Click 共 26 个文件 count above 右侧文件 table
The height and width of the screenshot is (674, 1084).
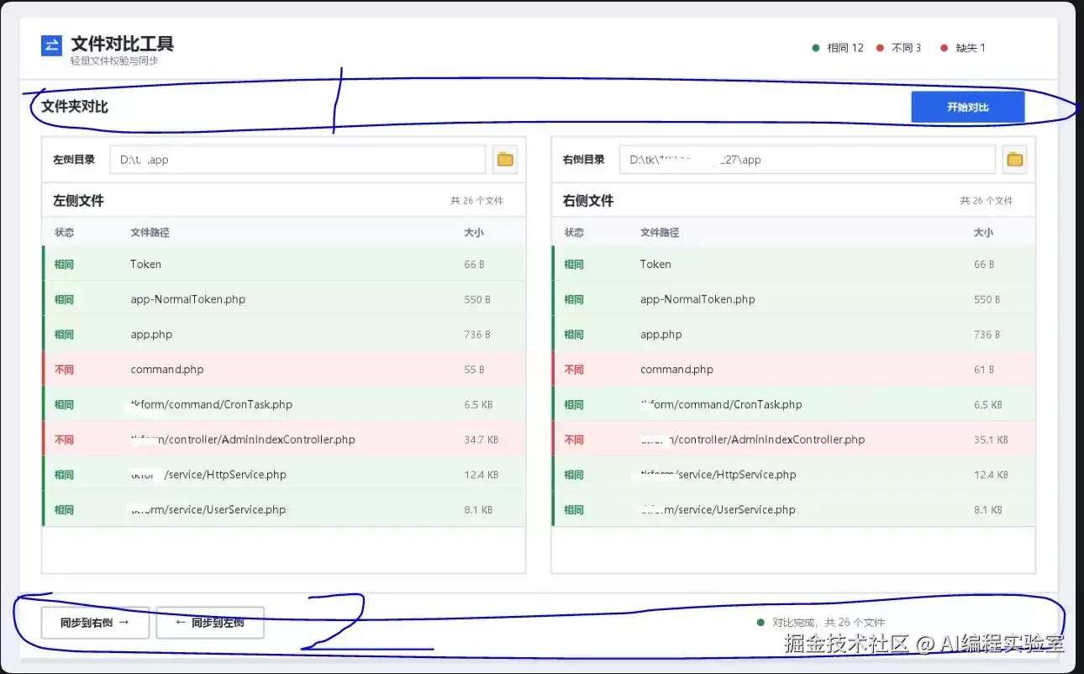[x=987, y=201]
